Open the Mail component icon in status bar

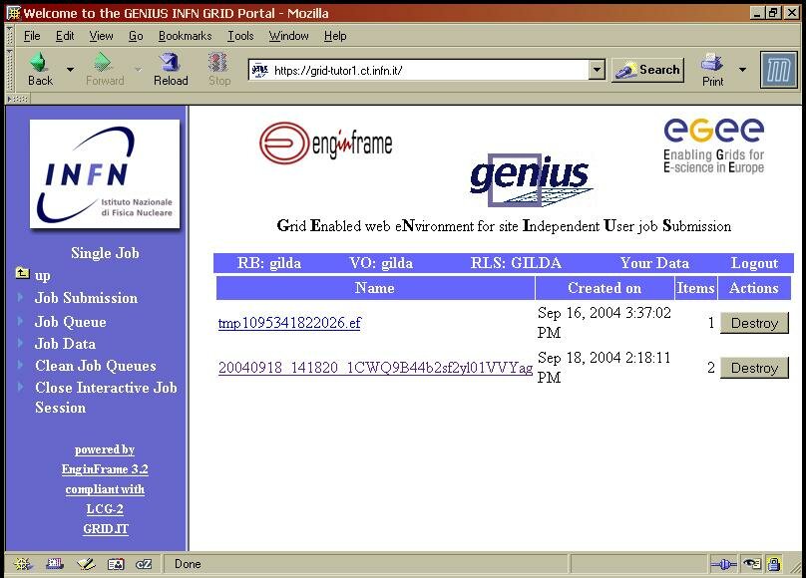[x=54, y=564]
